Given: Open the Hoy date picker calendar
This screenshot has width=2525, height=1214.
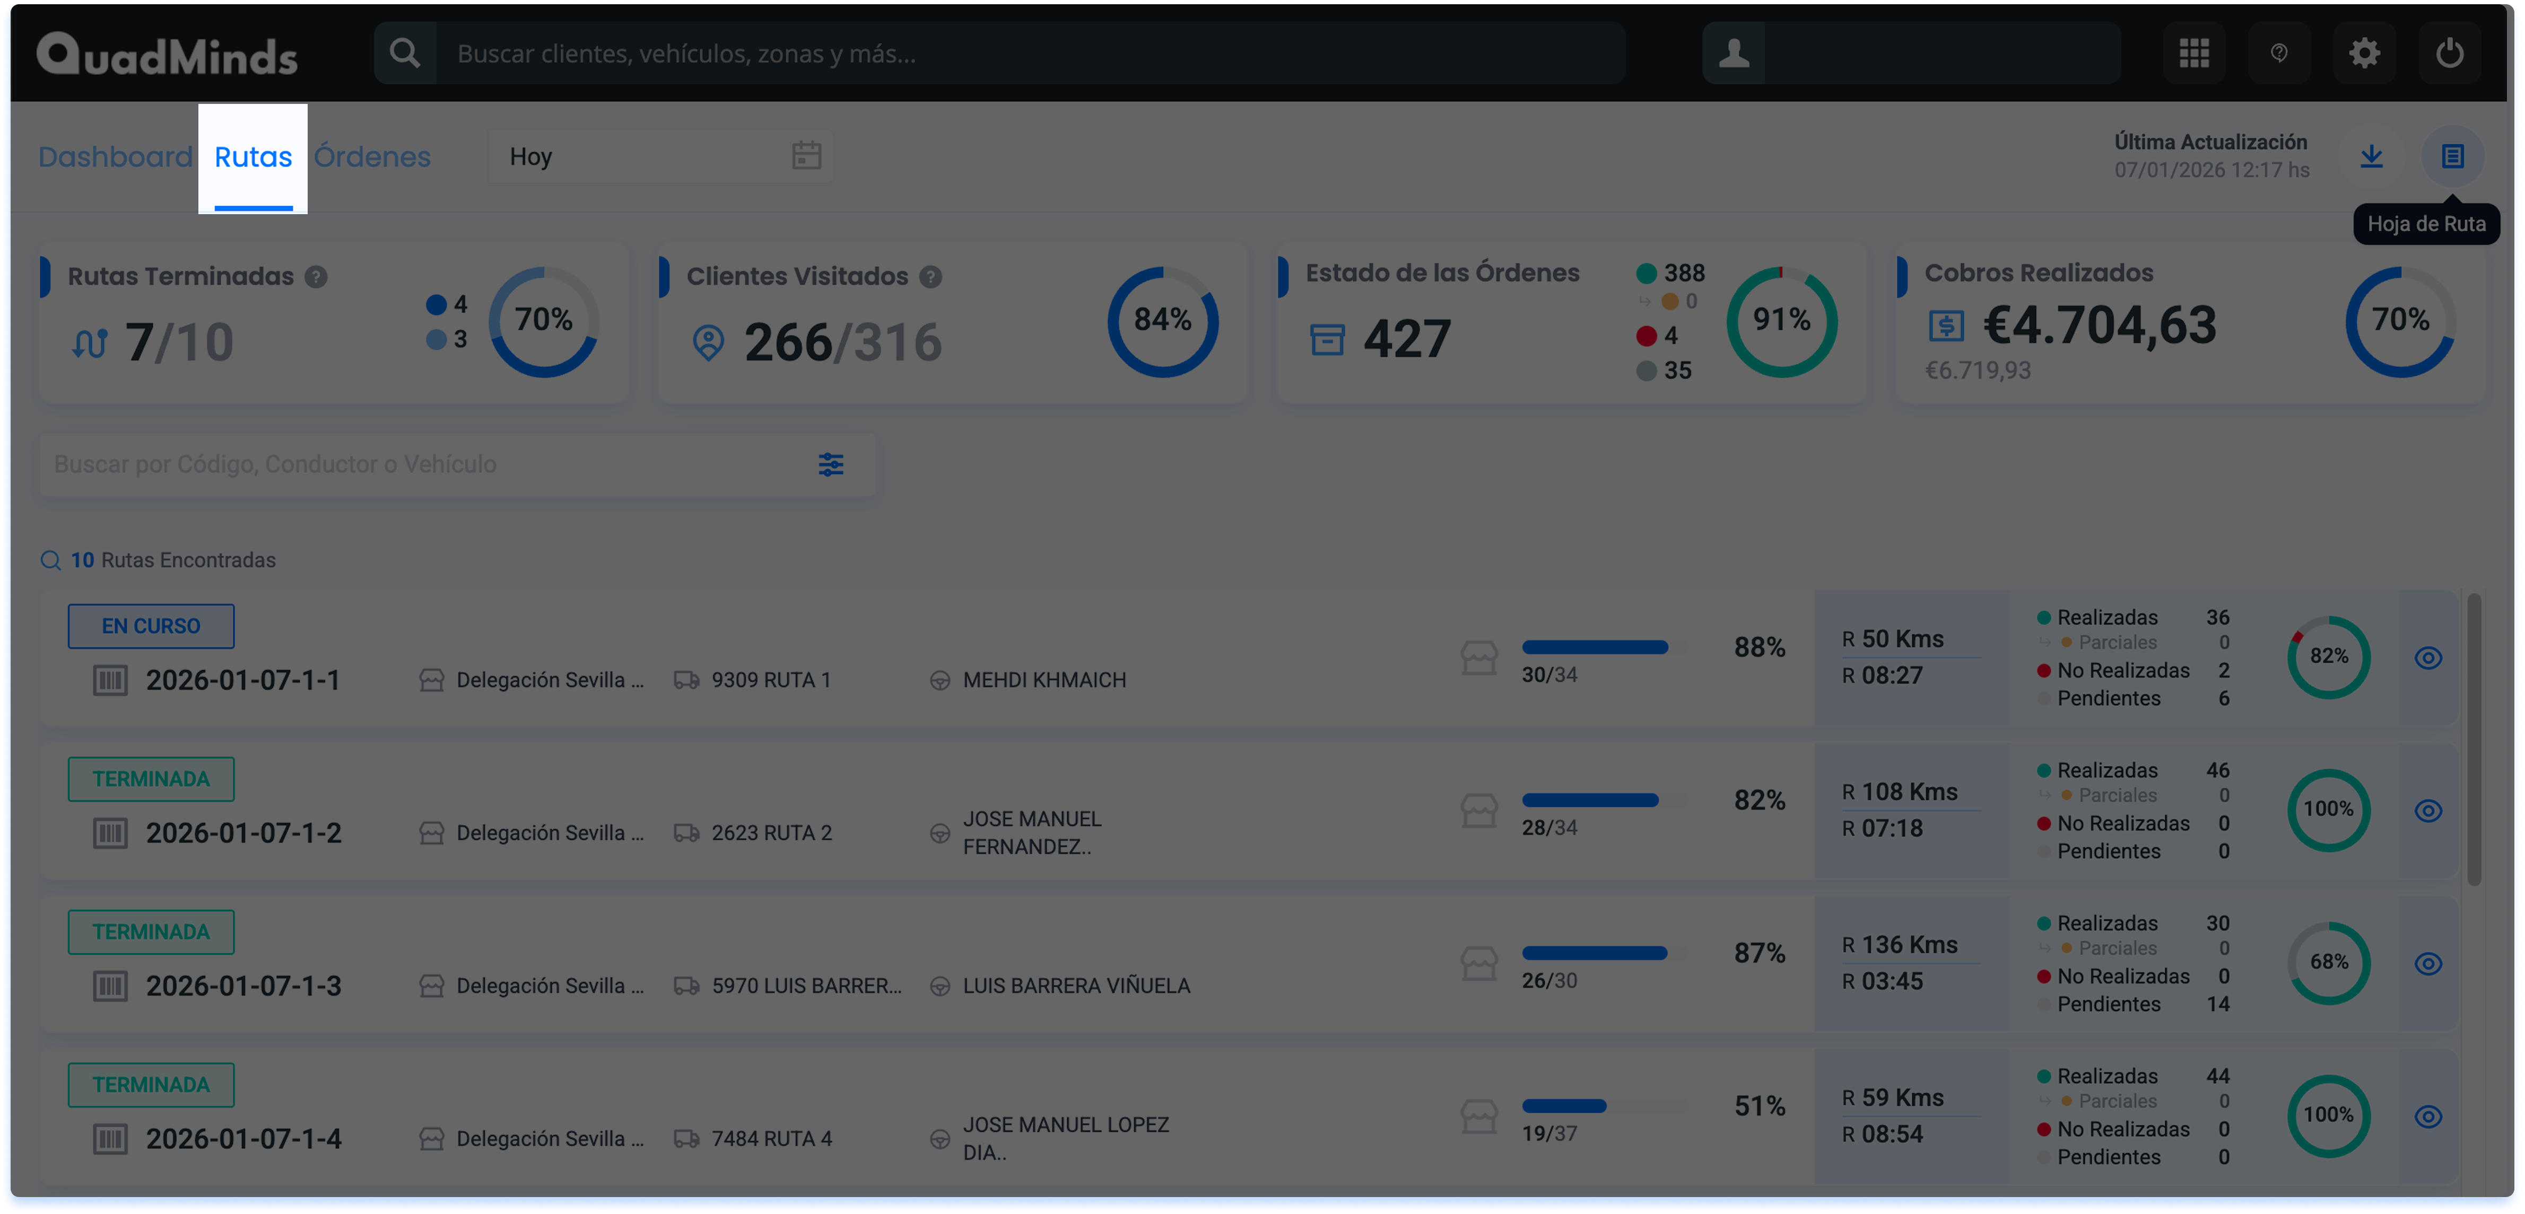Looking at the screenshot, I should [x=806, y=156].
